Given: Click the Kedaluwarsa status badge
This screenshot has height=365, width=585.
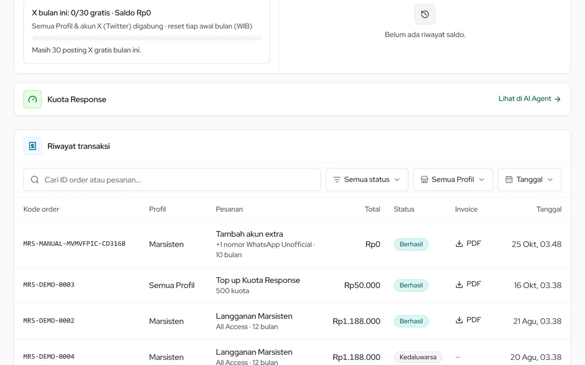Looking at the screenshot, I should [418, 357].
